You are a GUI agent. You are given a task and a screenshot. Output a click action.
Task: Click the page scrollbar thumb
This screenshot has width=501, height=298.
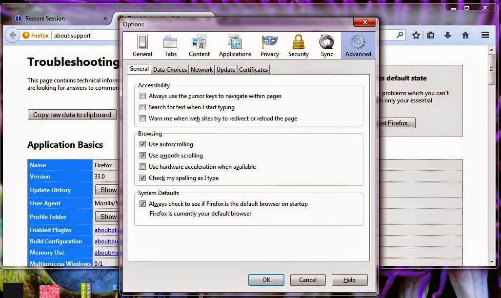(x=491, y=69)
